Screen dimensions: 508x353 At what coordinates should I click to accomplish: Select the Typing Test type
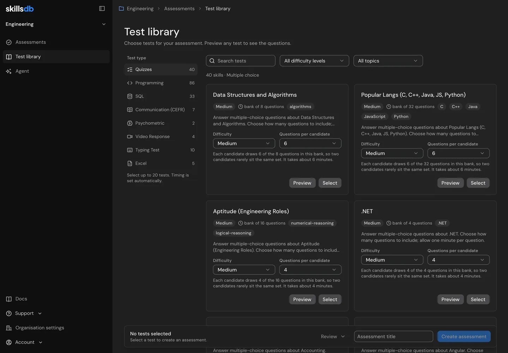[161, 150]
